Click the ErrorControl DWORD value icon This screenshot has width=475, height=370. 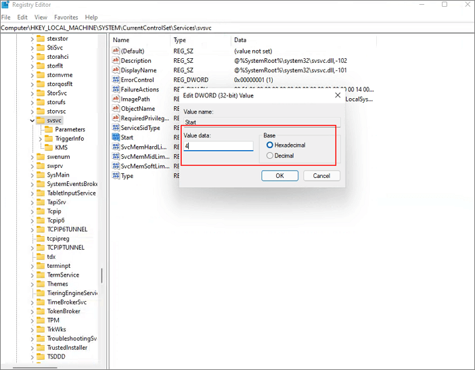[116, 80]
